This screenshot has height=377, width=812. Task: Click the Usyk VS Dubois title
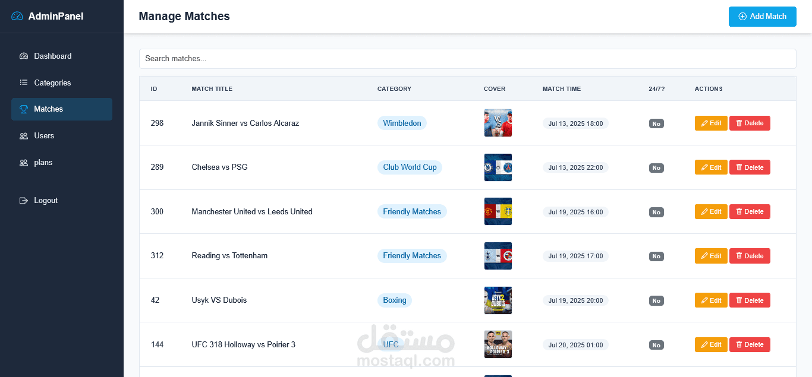tap(219, 300)
